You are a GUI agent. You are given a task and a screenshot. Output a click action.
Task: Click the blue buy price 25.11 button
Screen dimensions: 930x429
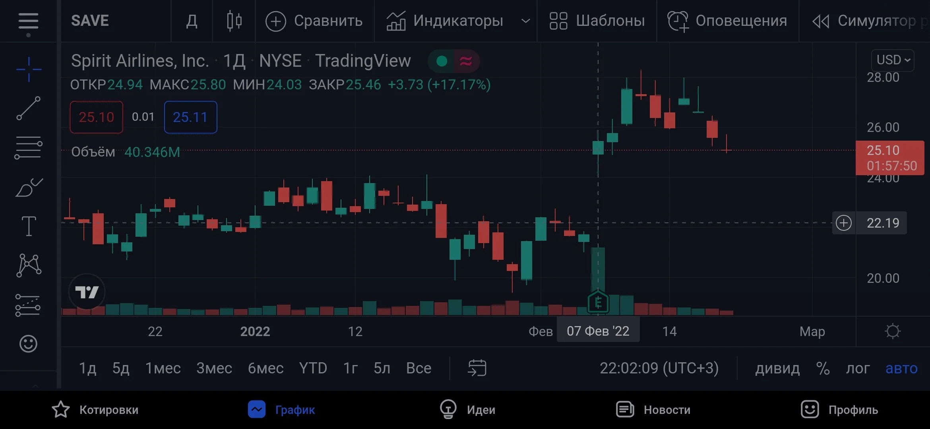190,117
